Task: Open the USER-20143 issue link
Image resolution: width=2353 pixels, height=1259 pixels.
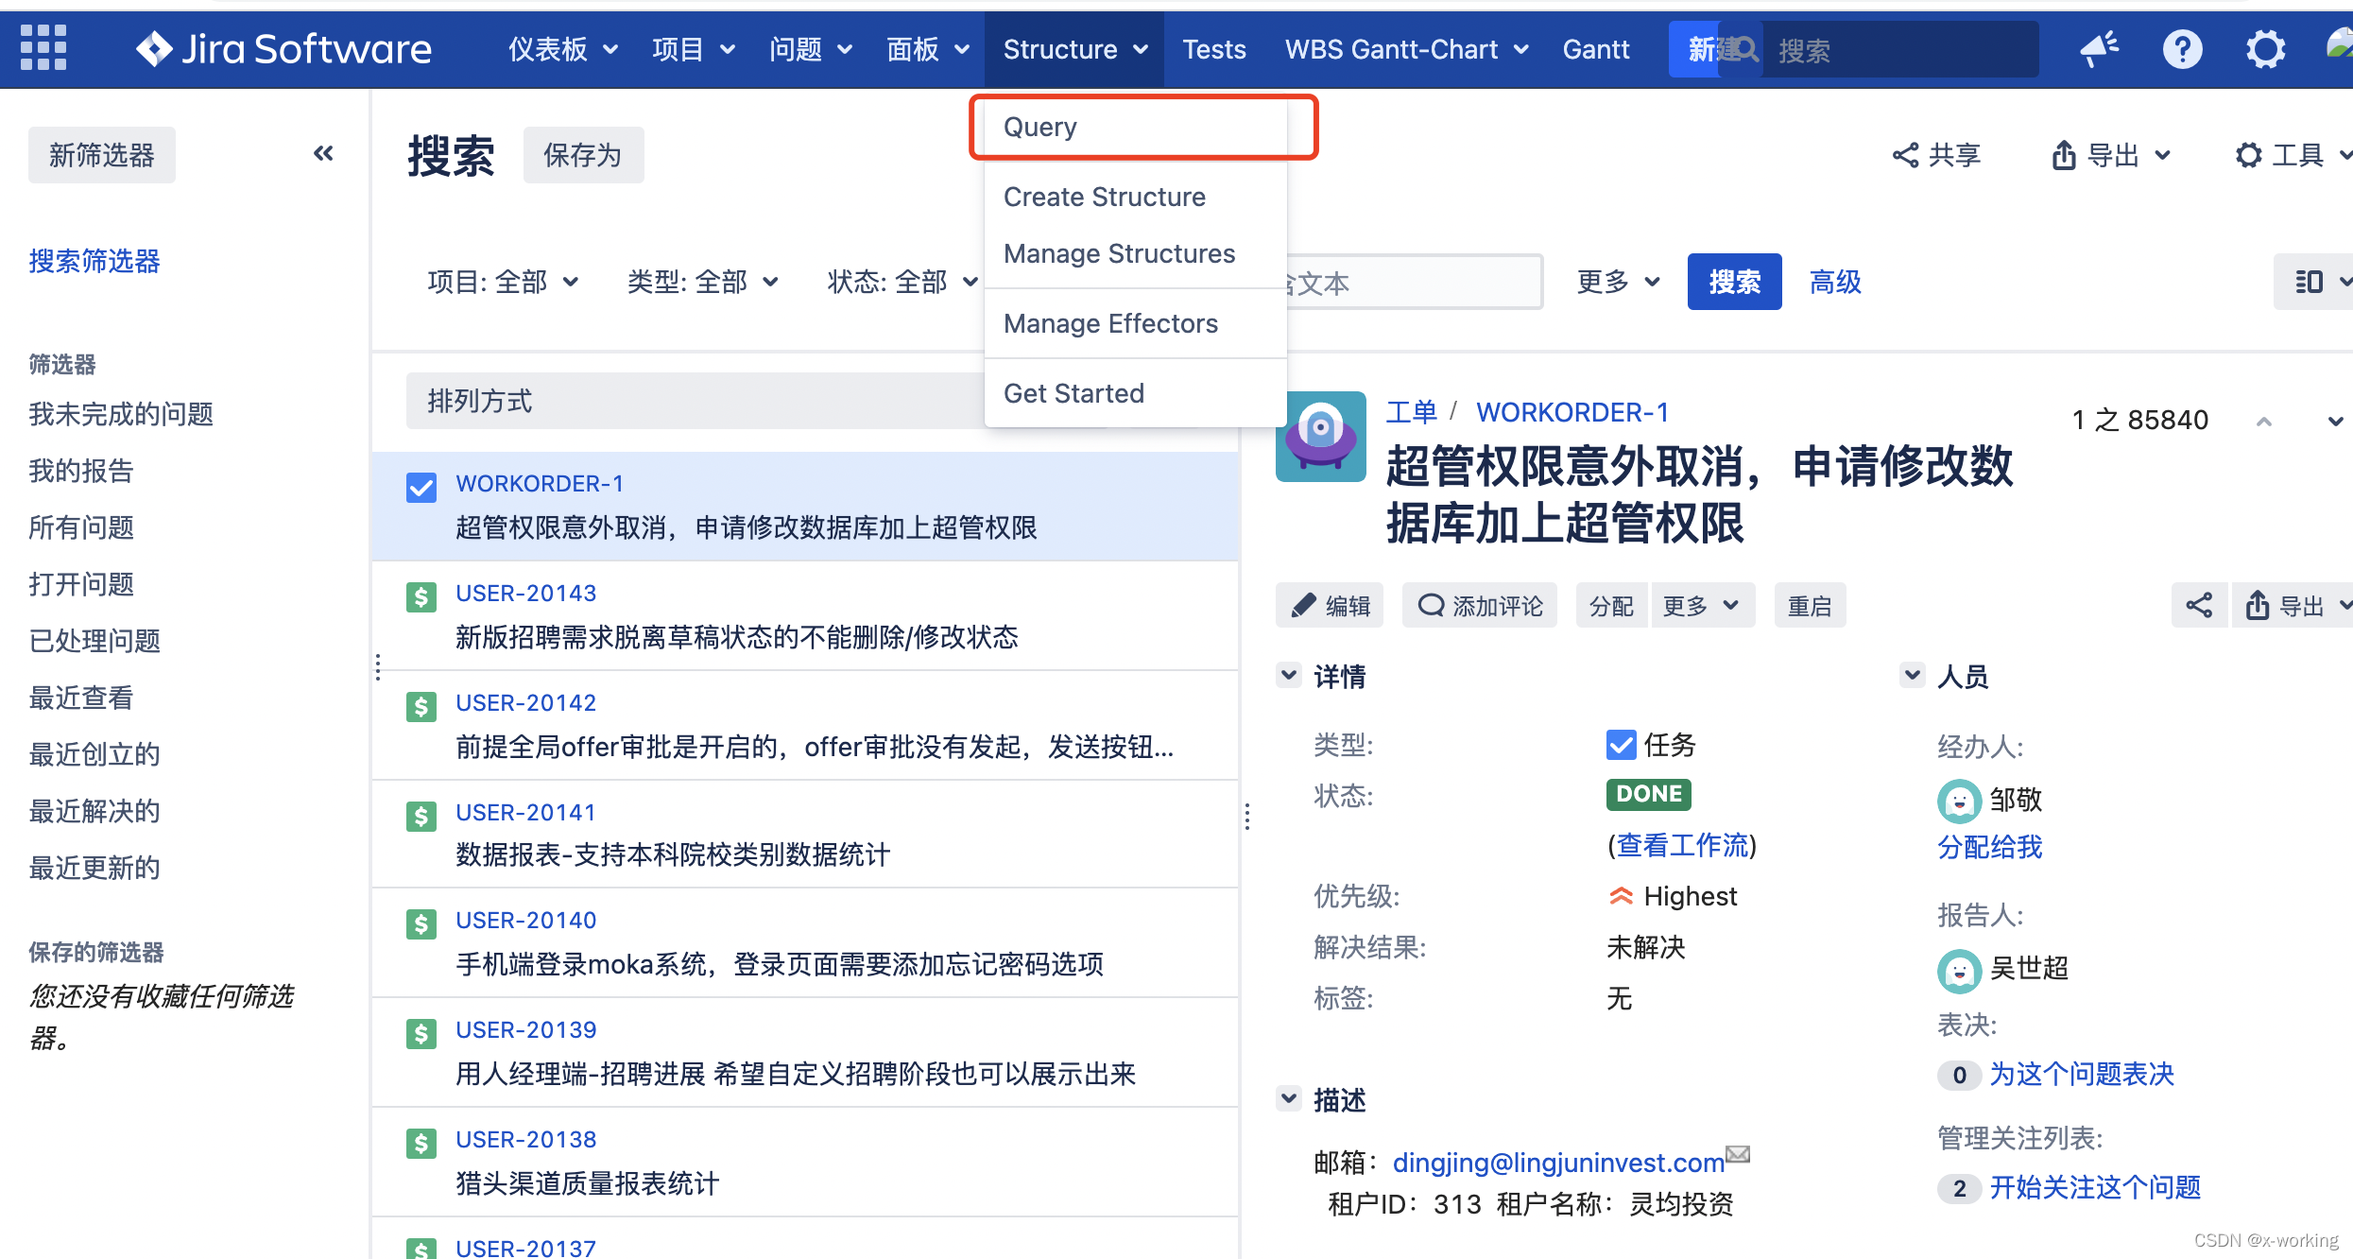Action: [x=525, y=594]
